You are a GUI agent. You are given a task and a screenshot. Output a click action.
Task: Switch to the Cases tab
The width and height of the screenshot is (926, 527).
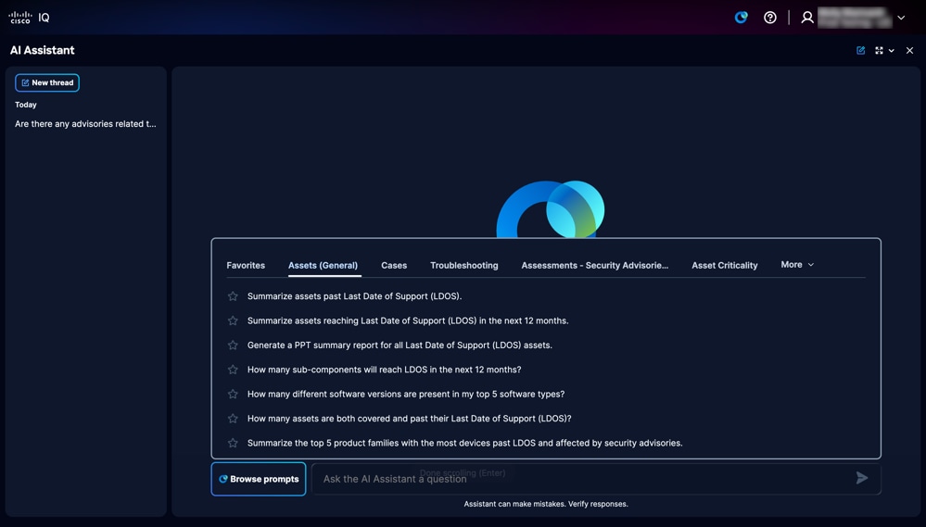(394, 266)
